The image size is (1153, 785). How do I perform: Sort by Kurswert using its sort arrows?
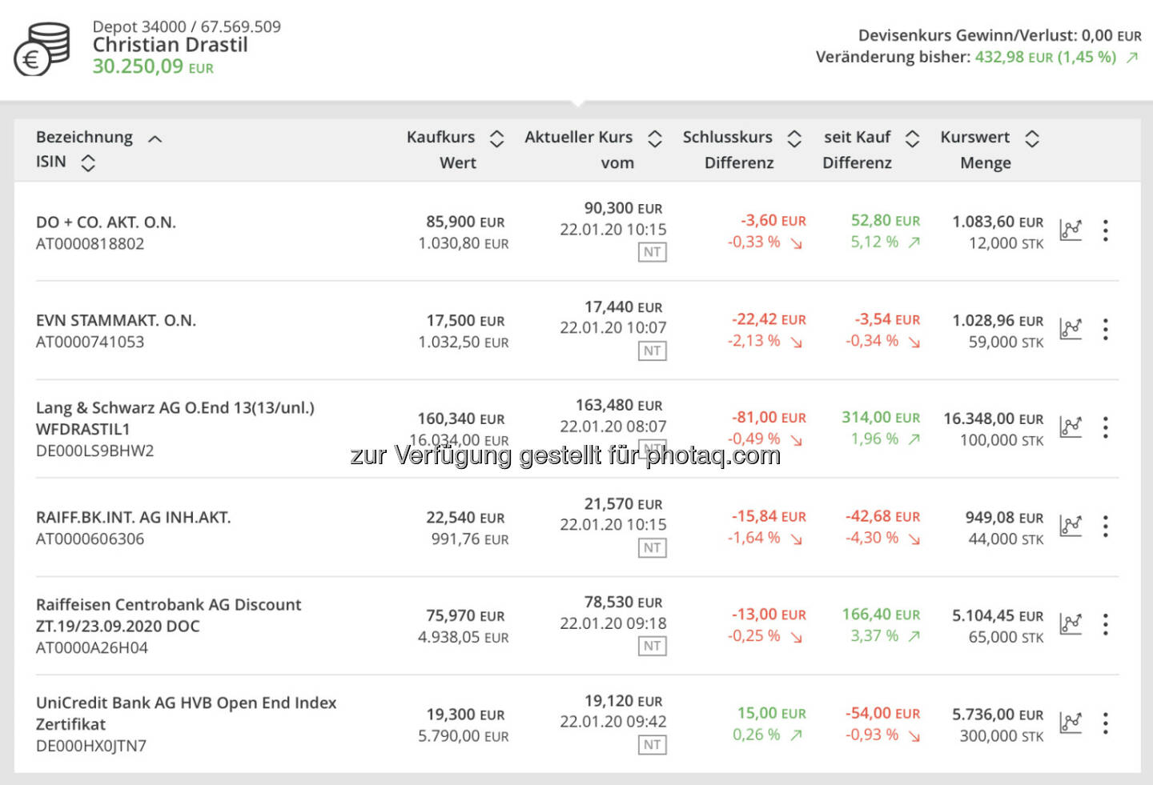click(1032, 138)
